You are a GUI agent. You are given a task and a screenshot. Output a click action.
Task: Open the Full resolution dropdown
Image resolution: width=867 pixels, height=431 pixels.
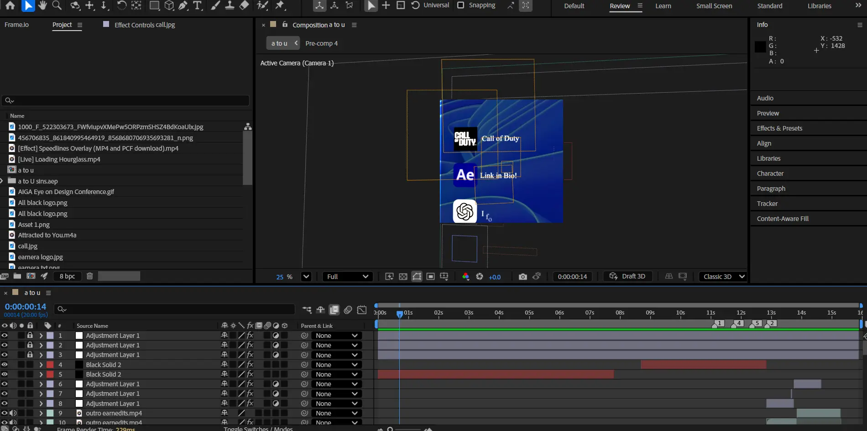pos(347,277)
